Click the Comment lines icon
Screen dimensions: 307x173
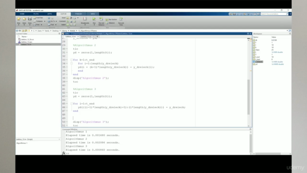click(68, 21)
